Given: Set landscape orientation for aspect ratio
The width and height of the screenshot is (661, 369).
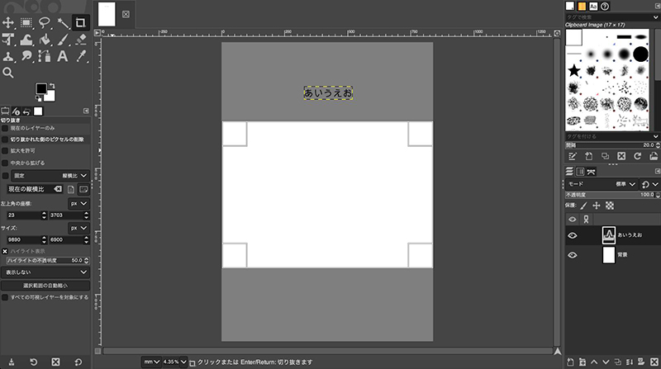Looking at the screenshot, I should [83, 189].
